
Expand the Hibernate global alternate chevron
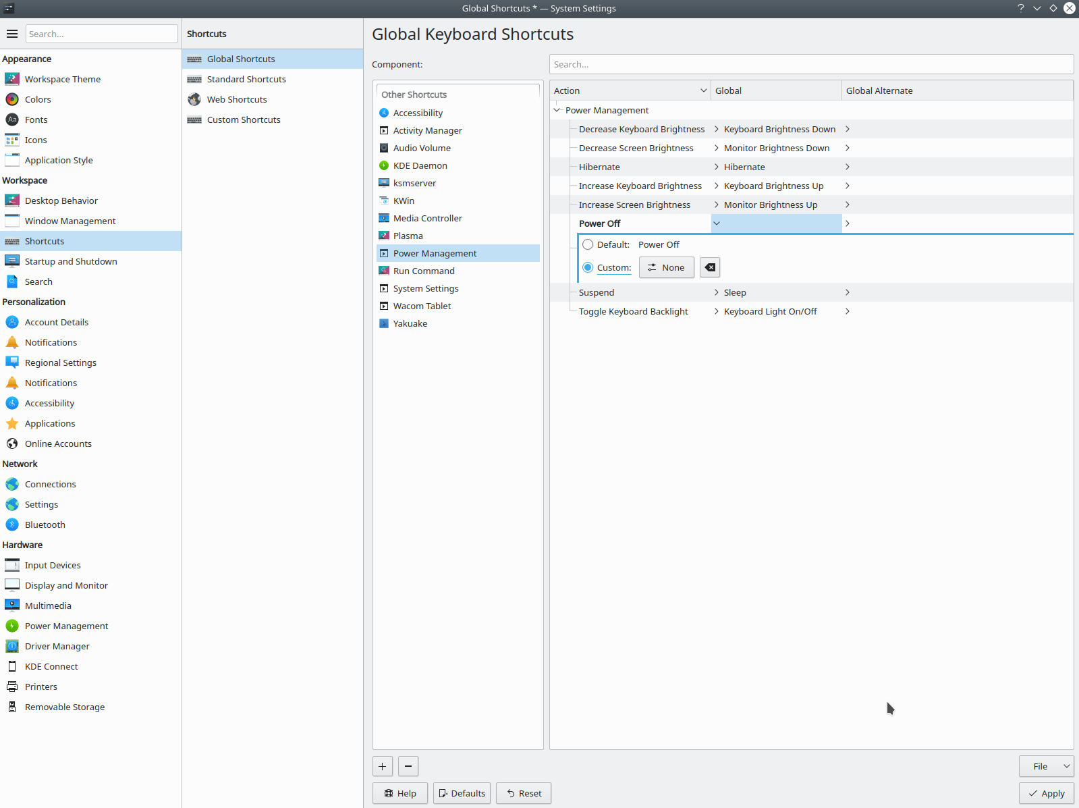tap(847, 167)
